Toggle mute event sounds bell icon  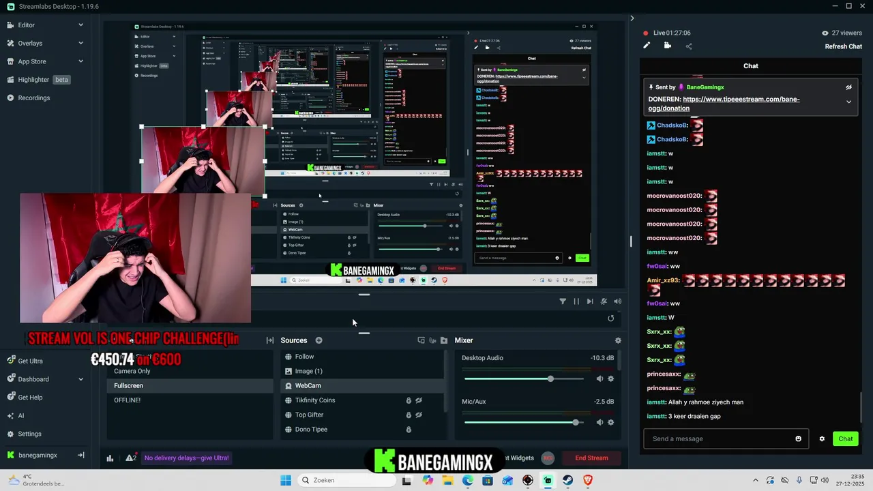coord(604,301)
